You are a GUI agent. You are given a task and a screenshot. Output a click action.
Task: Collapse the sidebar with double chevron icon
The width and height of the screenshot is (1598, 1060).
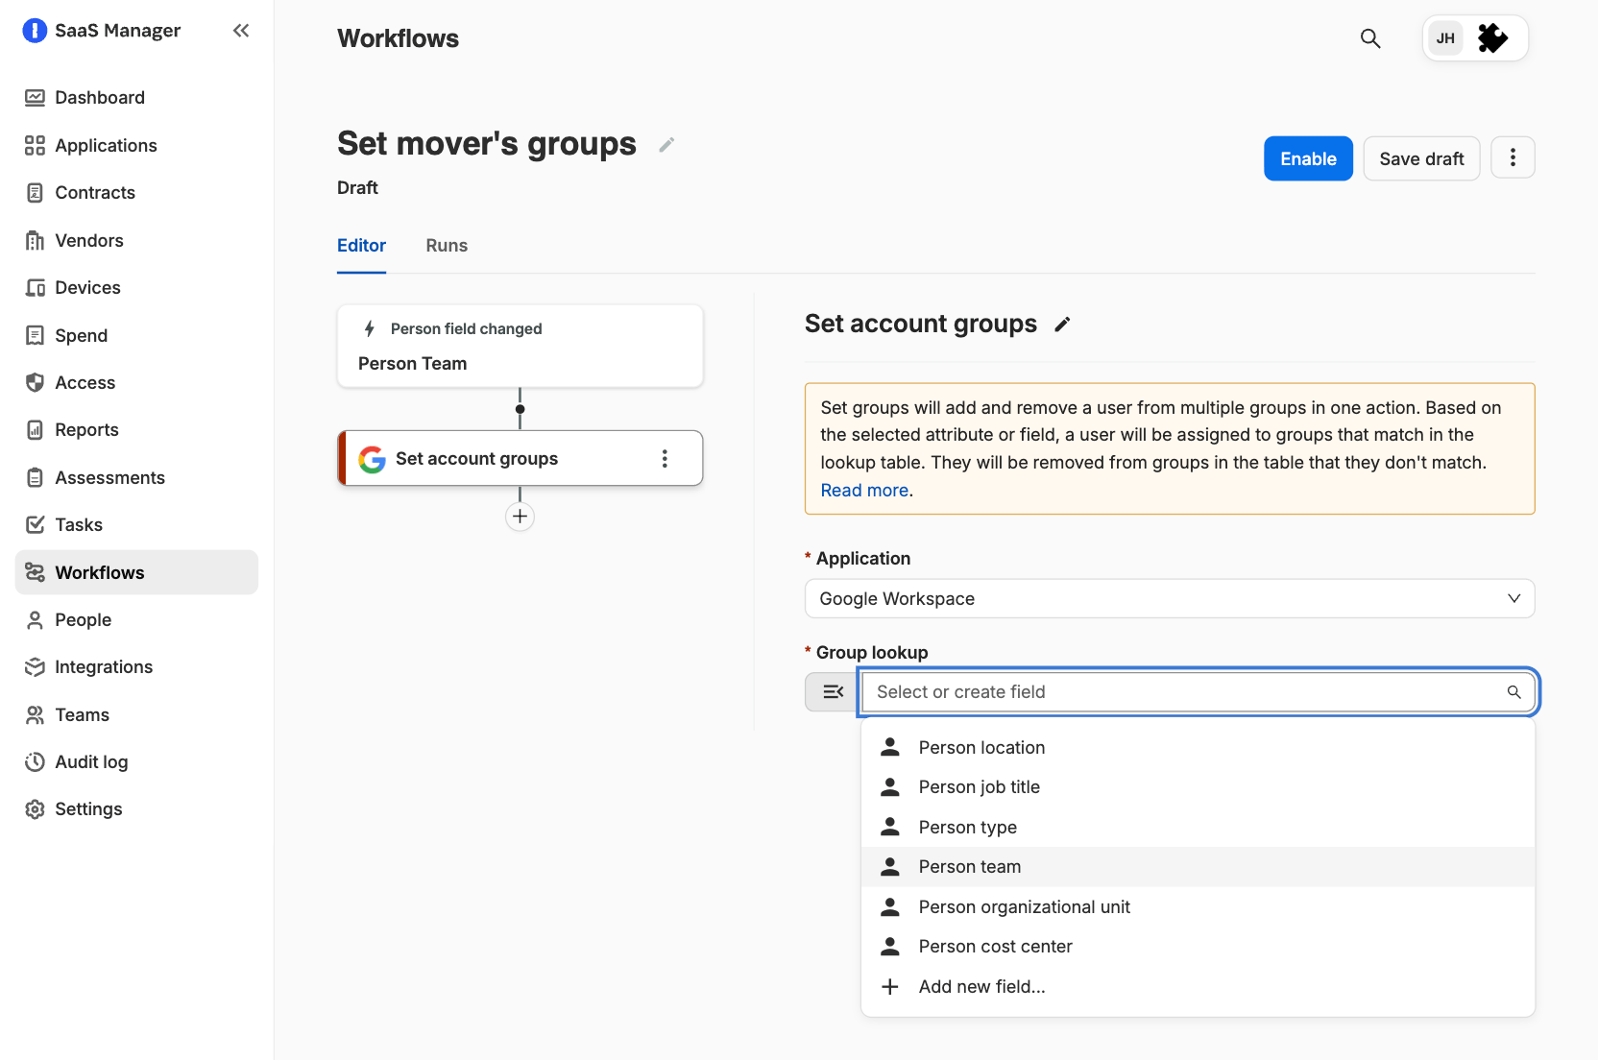tap(241, 31)
